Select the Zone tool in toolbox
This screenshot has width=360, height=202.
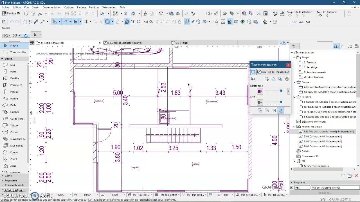click(13, 166)
